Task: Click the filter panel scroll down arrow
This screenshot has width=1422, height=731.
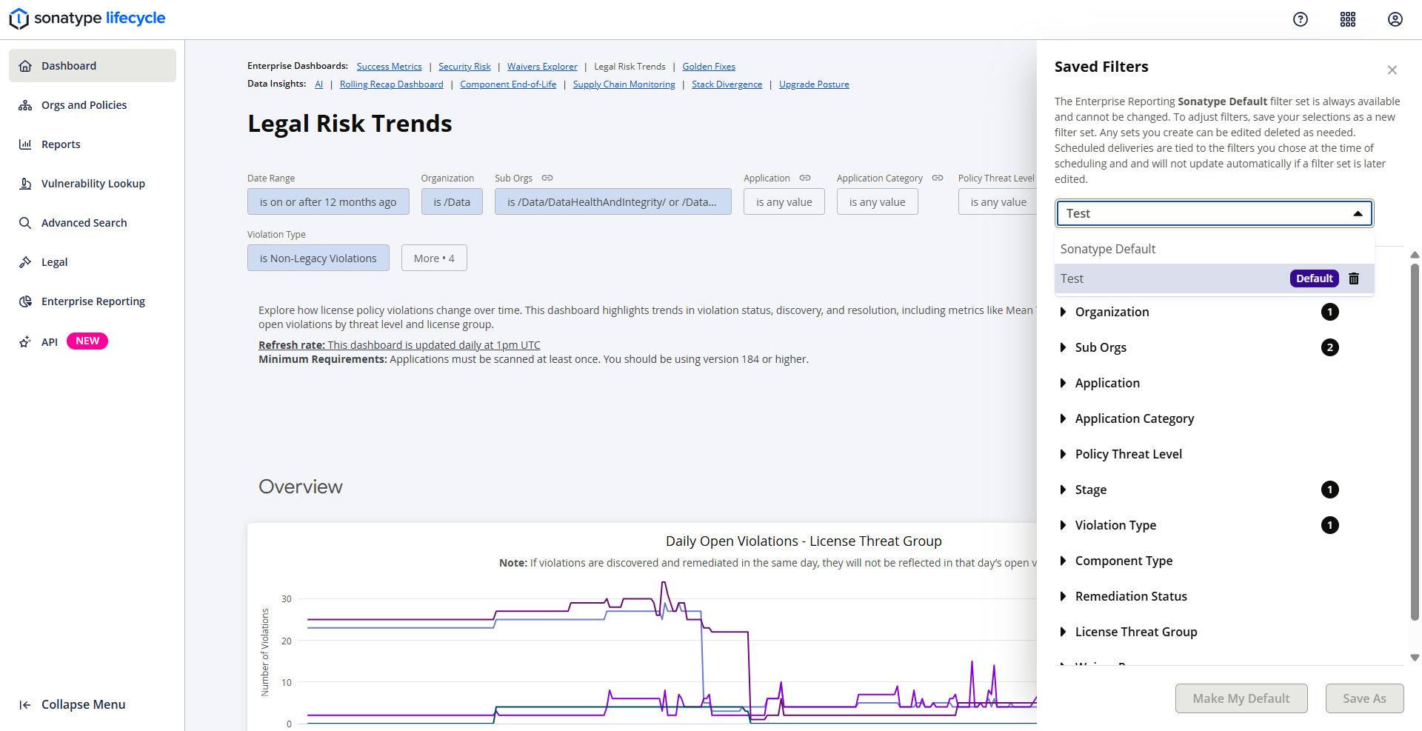Action: tap(1415, 658)
